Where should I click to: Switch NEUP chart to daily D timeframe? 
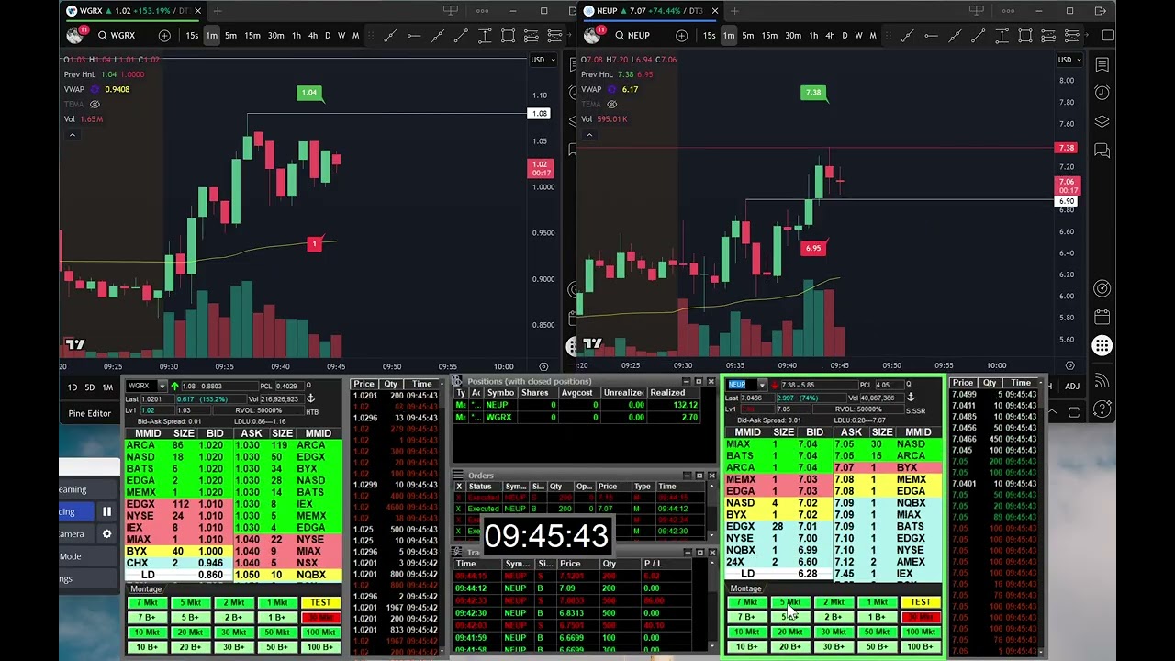845,36
